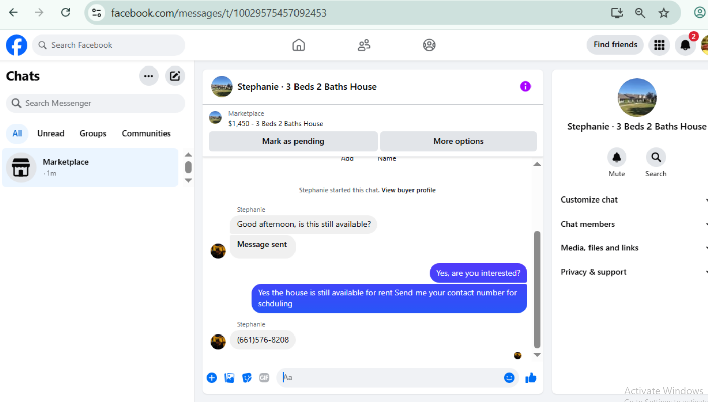Click the Mark as pending button

point(293,141)
